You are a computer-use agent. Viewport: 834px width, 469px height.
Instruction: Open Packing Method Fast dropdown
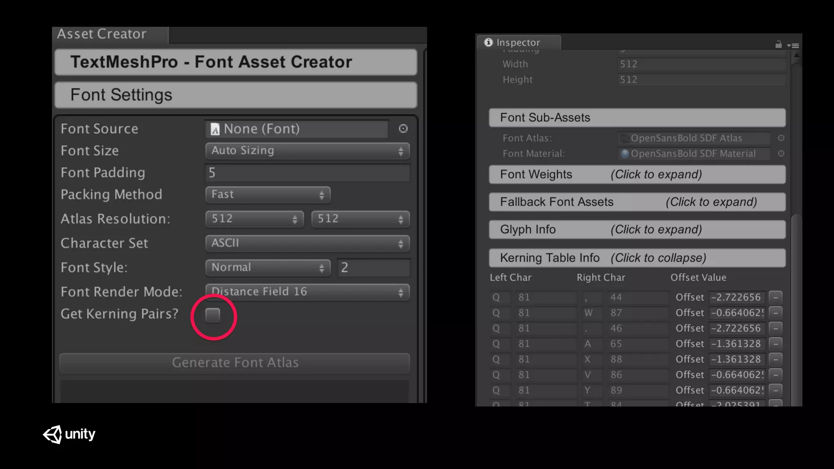[268, 195]
